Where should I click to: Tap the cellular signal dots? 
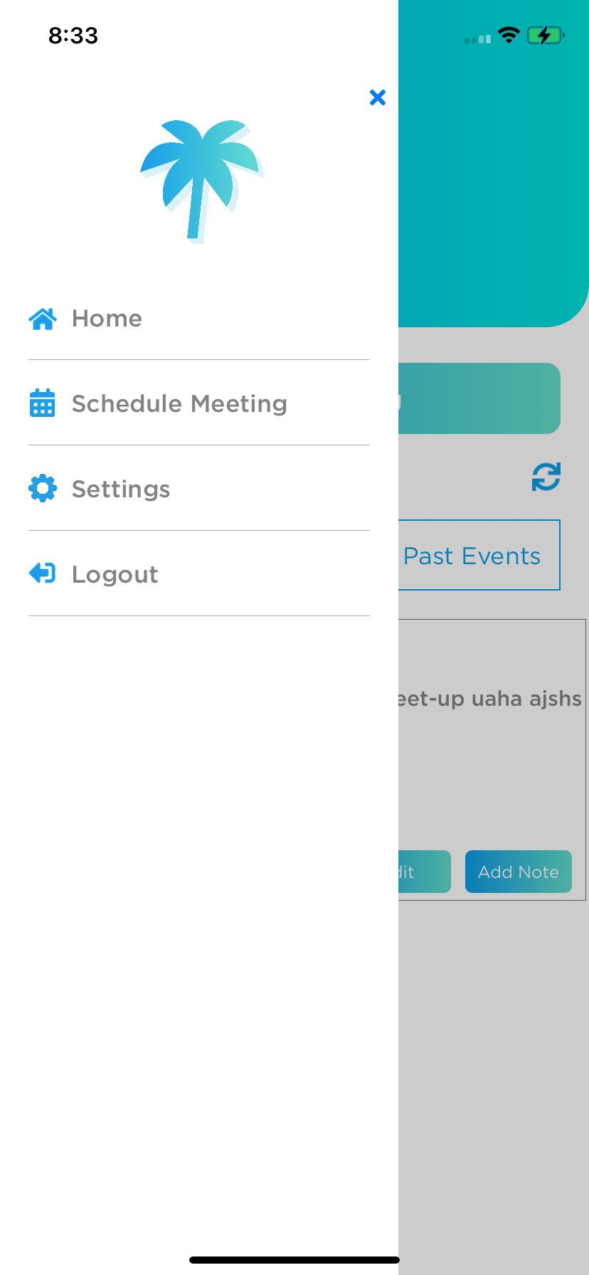pos(477,39)
